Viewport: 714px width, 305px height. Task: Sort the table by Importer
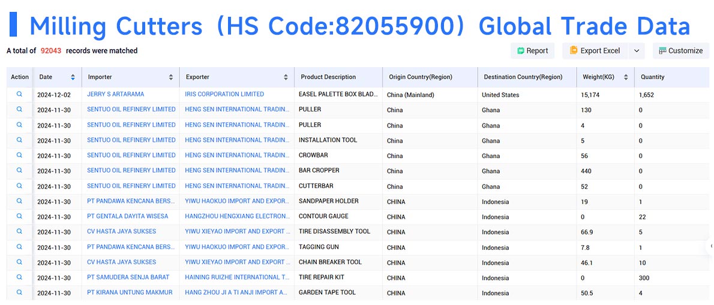coord(171,77)
